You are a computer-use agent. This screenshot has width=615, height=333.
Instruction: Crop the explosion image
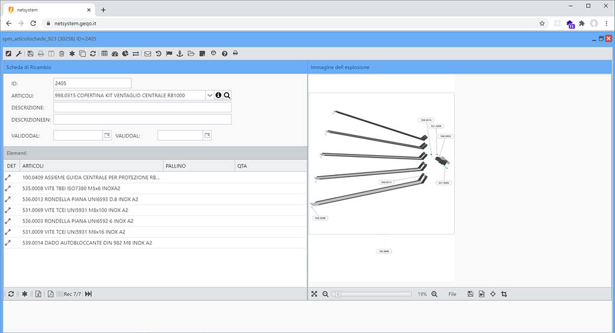[504, 294]
